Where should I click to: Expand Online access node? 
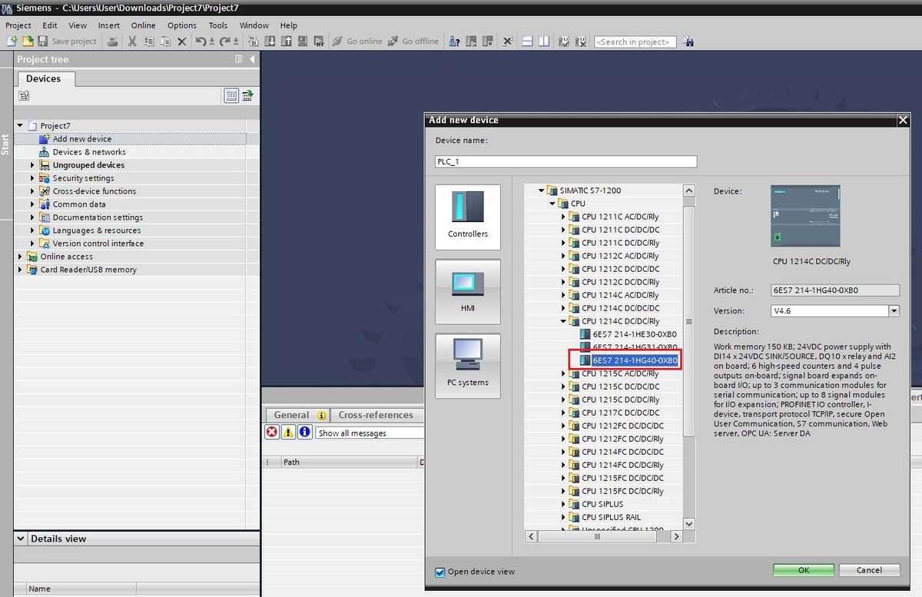tap(21, 257)
